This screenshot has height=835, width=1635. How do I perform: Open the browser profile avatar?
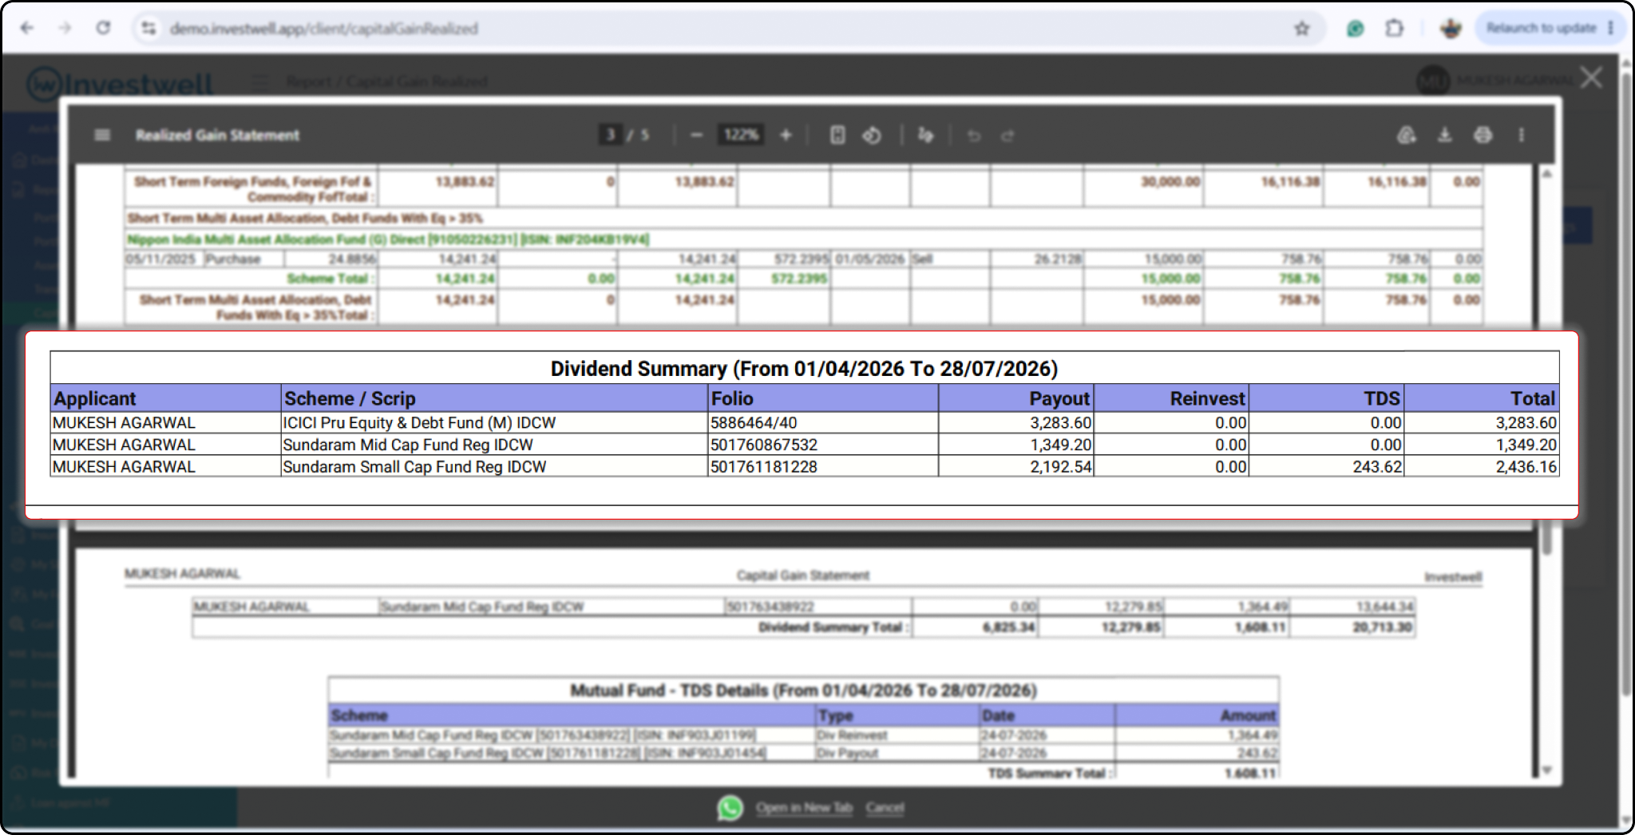(1451, 29)
